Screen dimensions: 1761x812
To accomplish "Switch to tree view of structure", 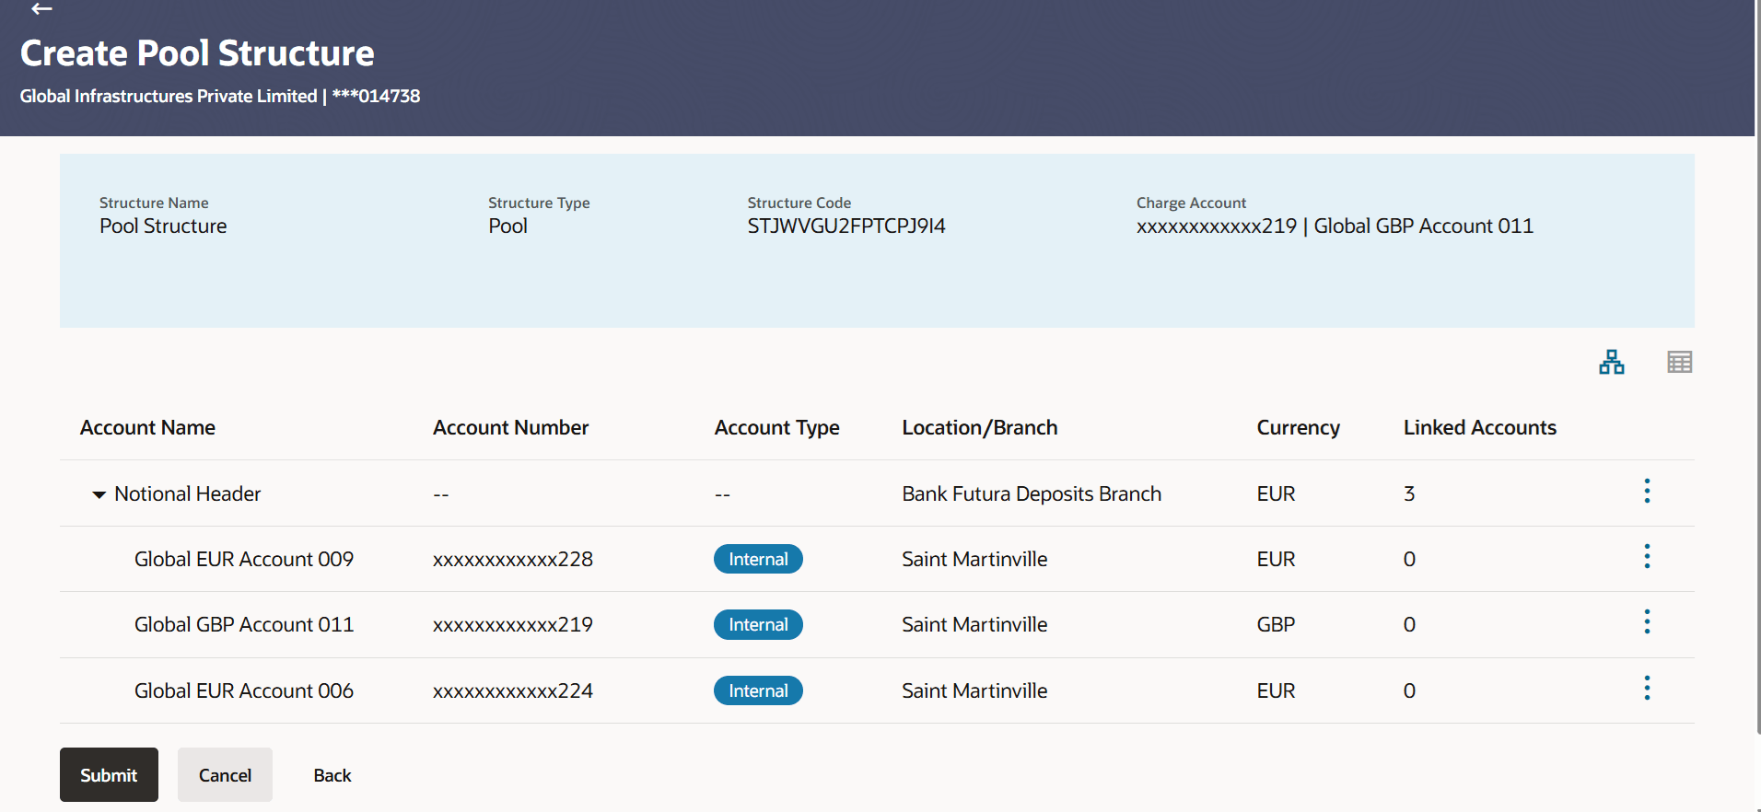I will click(x=1611, y=362).
